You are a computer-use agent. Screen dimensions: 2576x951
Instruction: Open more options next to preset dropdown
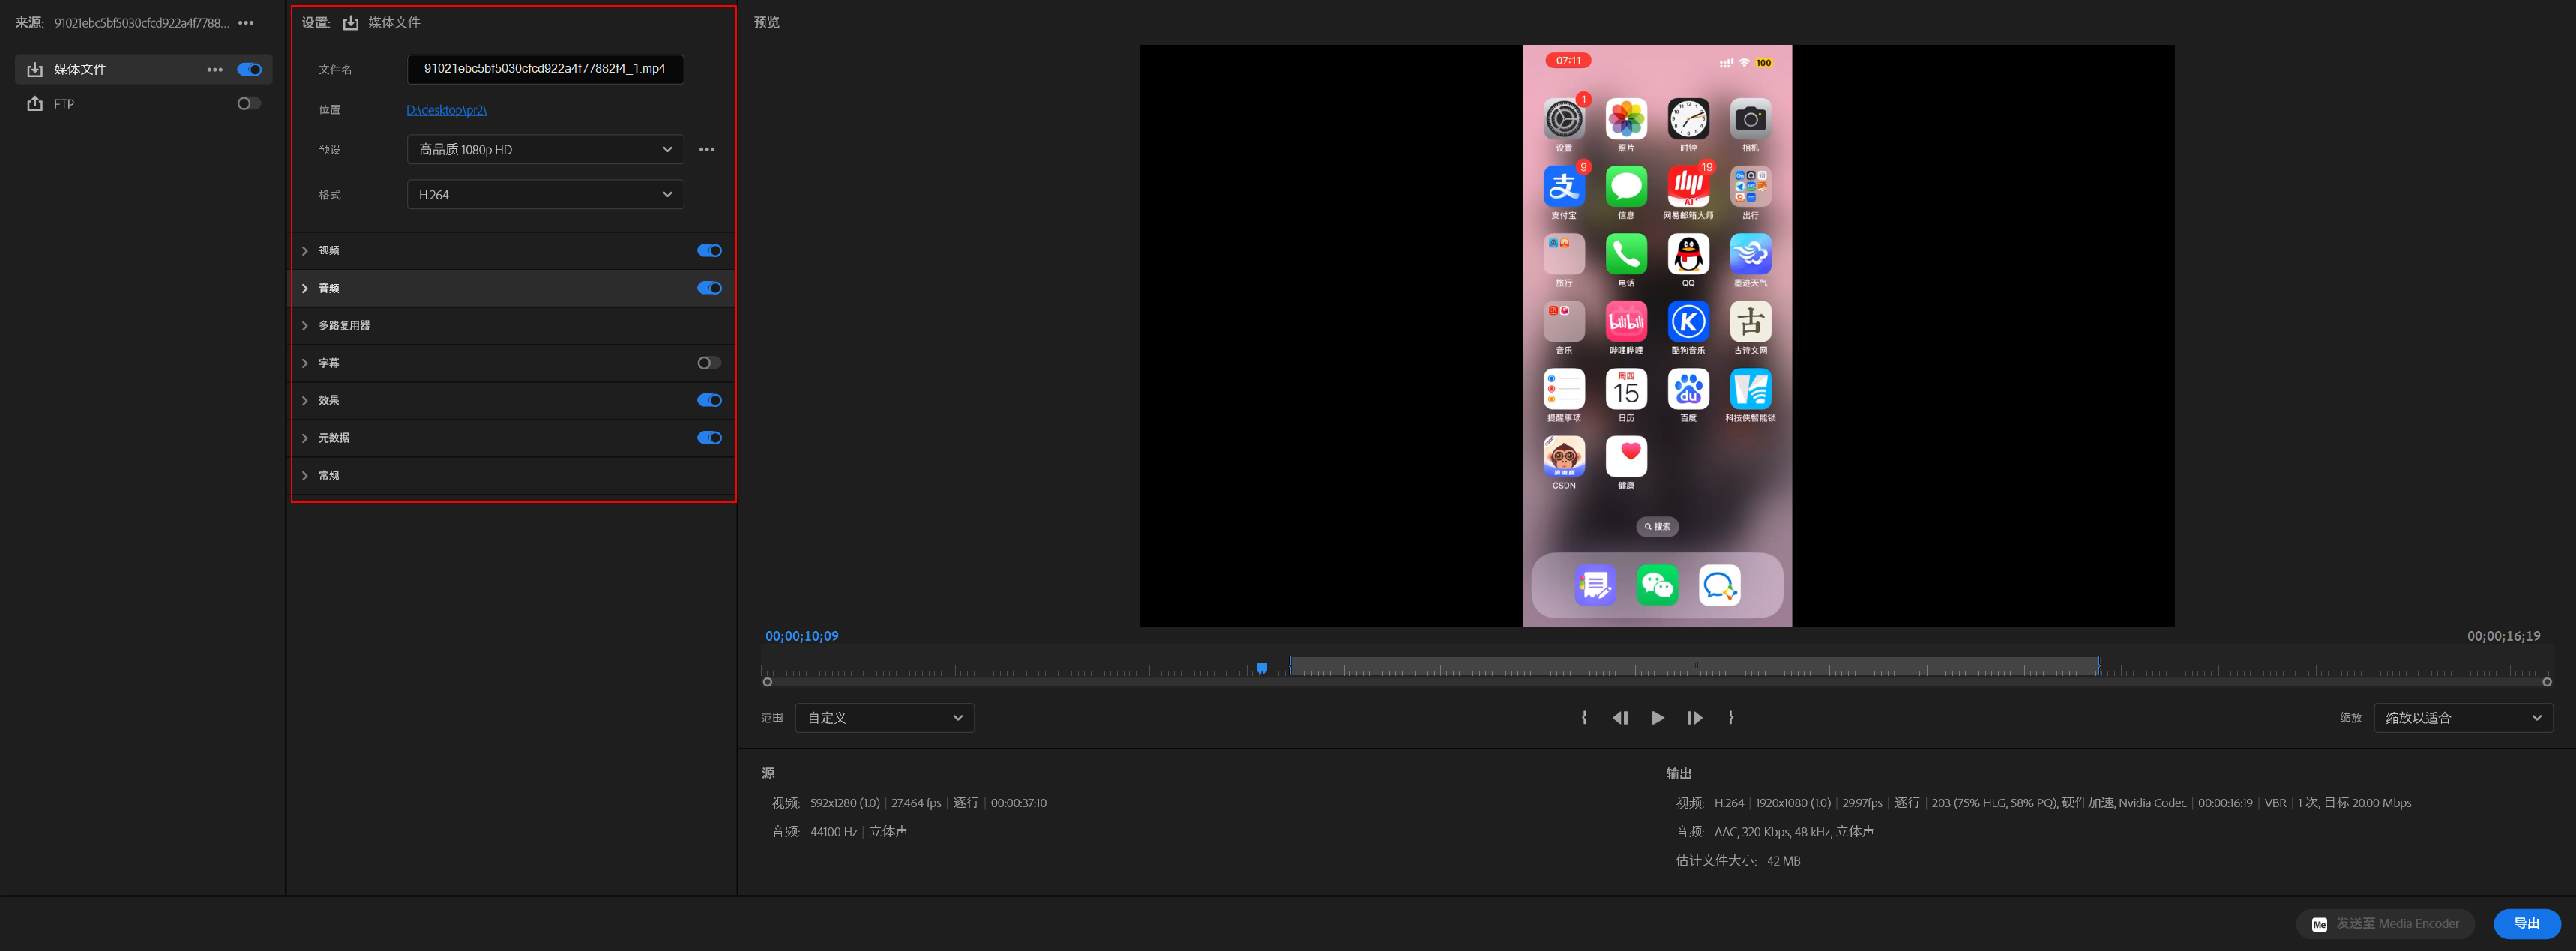pos(707,150)
